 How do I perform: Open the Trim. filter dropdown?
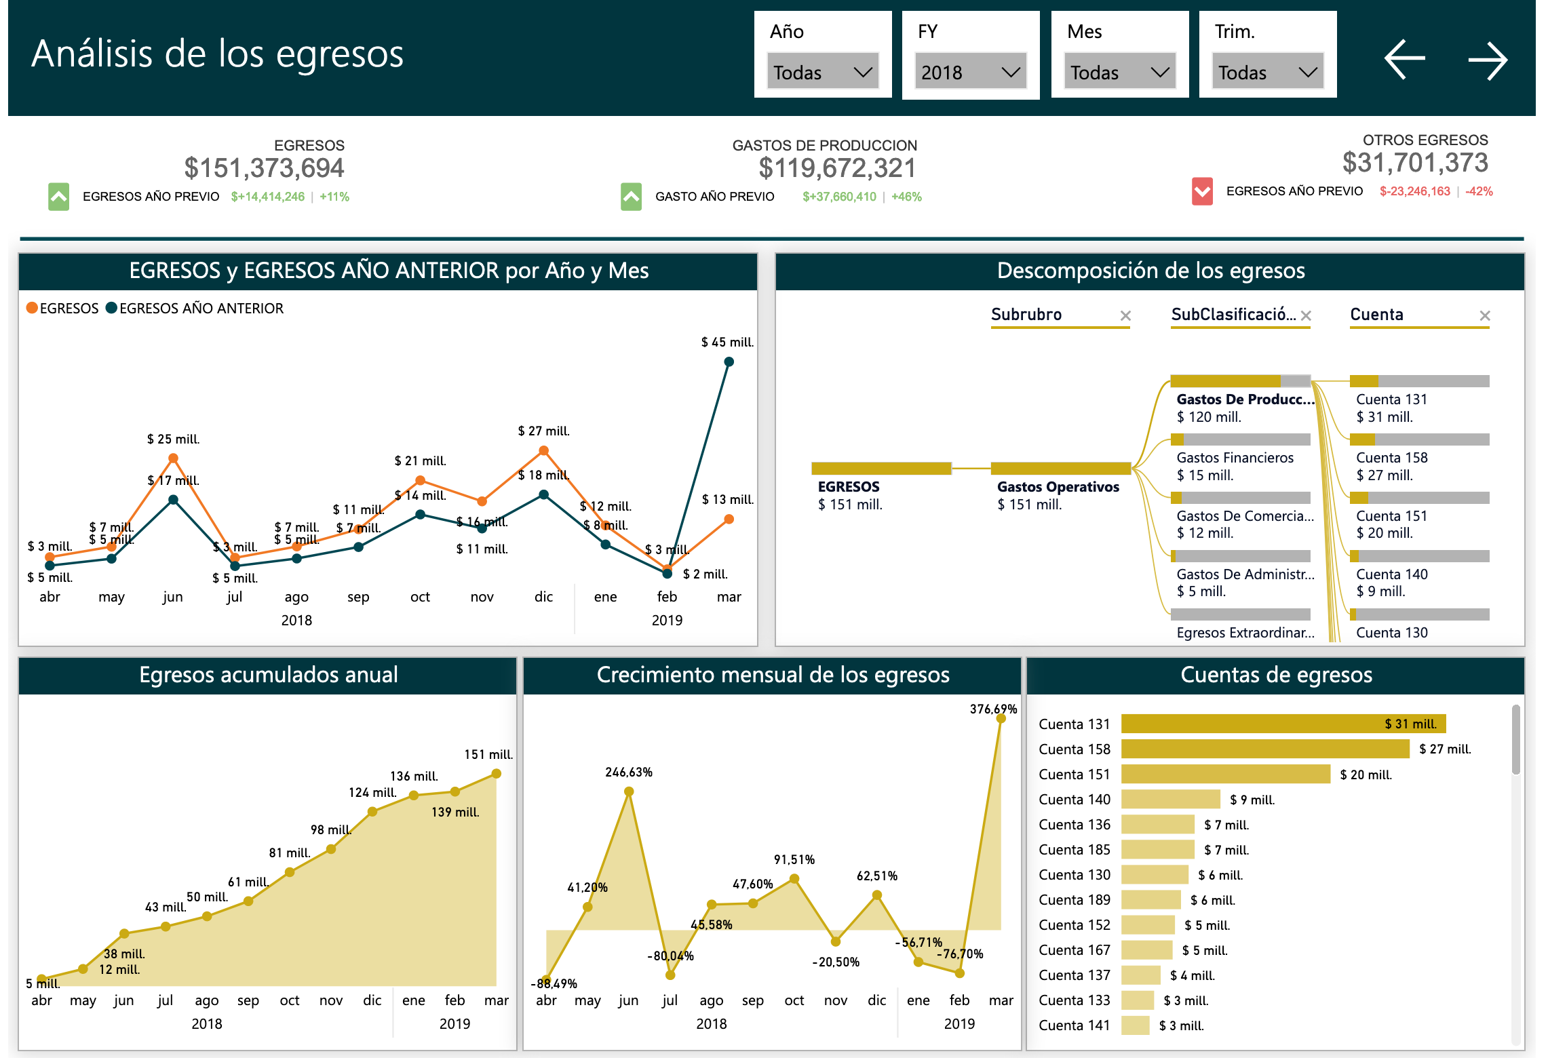tap(1267, 72)
